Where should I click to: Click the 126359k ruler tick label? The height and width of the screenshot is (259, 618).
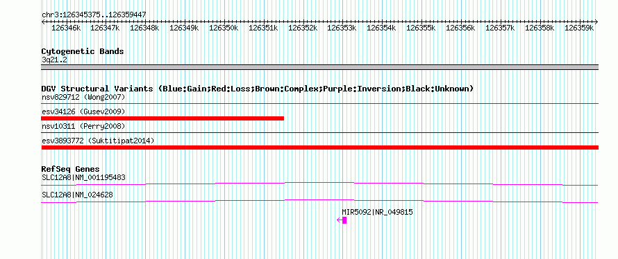(x=579, y=28)
